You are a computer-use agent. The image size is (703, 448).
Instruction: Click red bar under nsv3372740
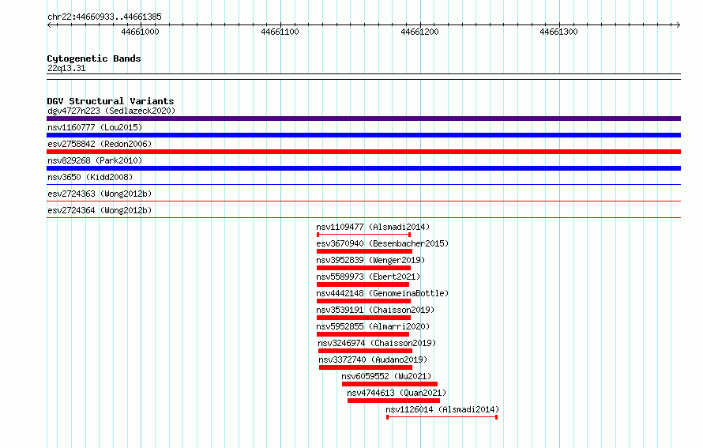(366, 367)
